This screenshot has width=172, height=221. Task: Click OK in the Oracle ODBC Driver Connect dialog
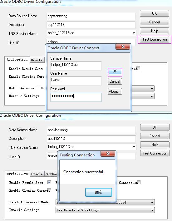115,71
